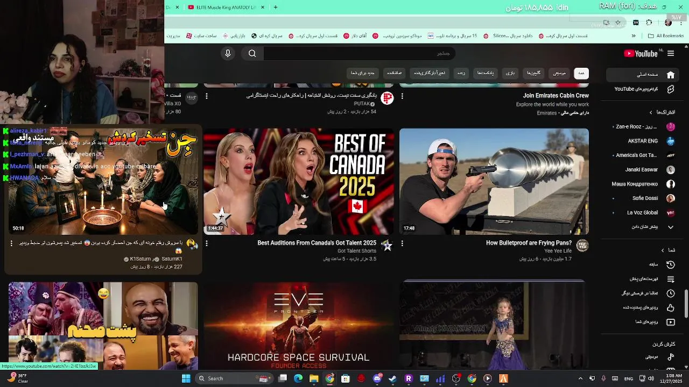Click the Windows Start button
Screen dimensions: 689x387
pyautogui.click(x=186, y=378)
